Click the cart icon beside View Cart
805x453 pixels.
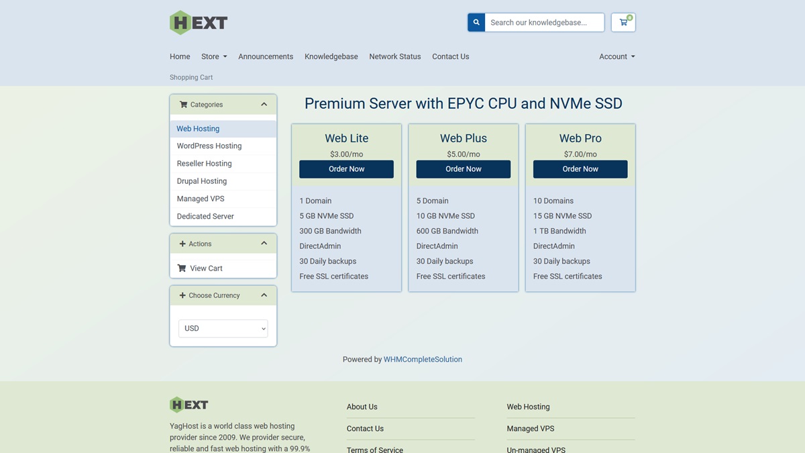pyautogui.click(x=182, y=268)
